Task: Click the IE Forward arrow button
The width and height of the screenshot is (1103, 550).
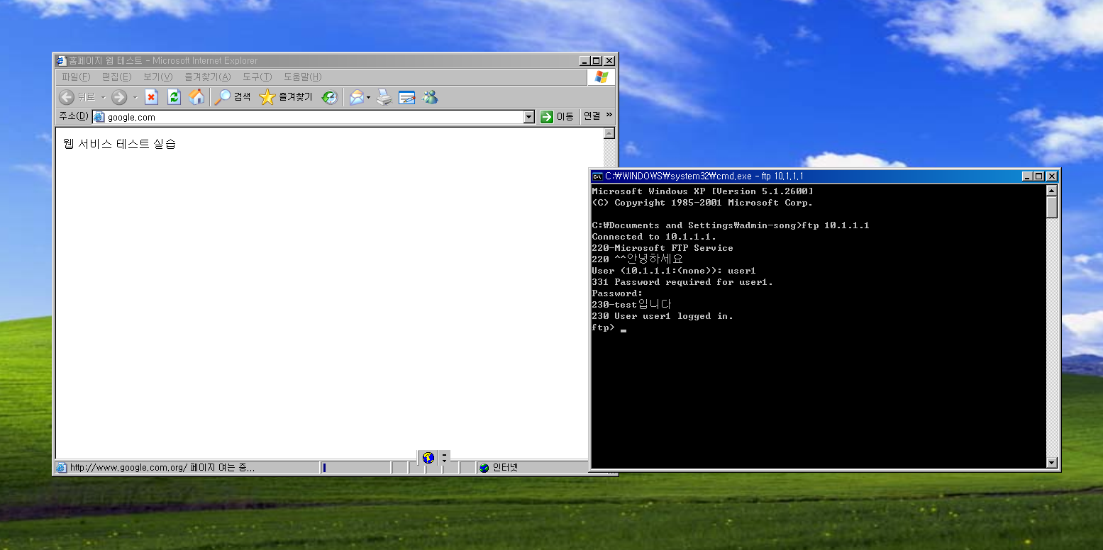Action: [x=119, y=97]
